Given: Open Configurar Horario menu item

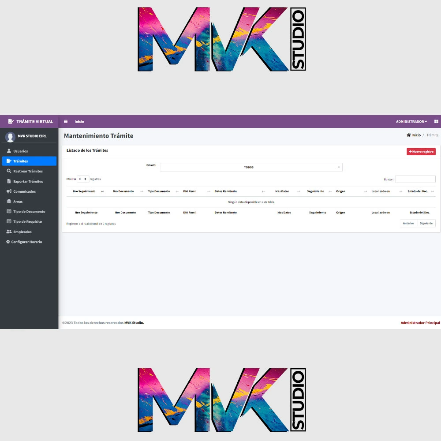Looking at the screenshot, I should [x=29, y=242].
